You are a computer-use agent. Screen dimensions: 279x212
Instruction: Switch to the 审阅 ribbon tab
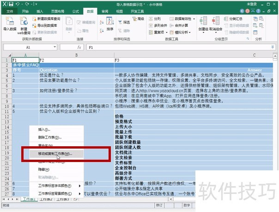pyautogui.click(x=105, y=10)
